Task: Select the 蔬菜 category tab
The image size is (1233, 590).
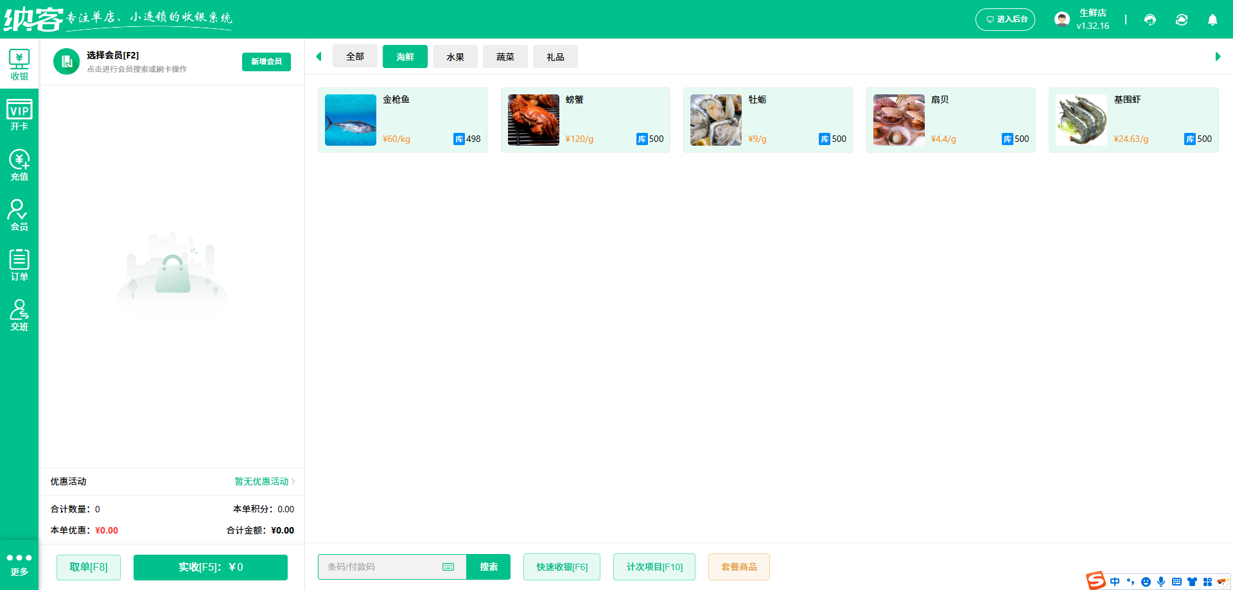Action: pyautogui.click(x=505, y=56)
